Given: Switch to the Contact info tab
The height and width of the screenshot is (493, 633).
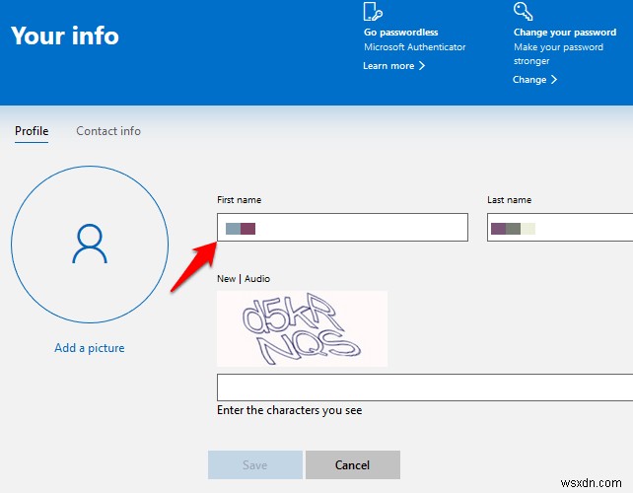Looking at the screenshot, I should point(108,131).
